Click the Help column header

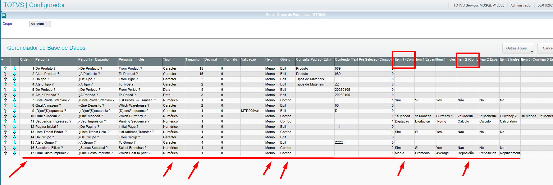click(272, 61)
